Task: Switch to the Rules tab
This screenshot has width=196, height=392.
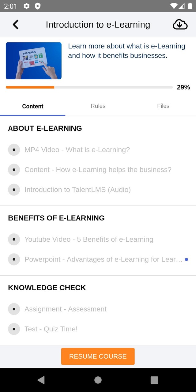Action: click(x=98, y=106)
